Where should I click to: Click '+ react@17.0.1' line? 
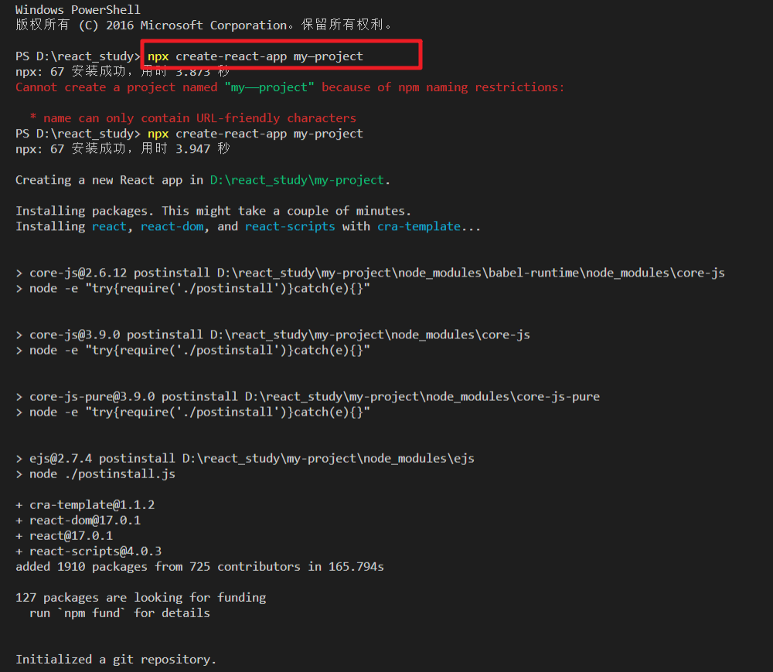tap(64, 536)
